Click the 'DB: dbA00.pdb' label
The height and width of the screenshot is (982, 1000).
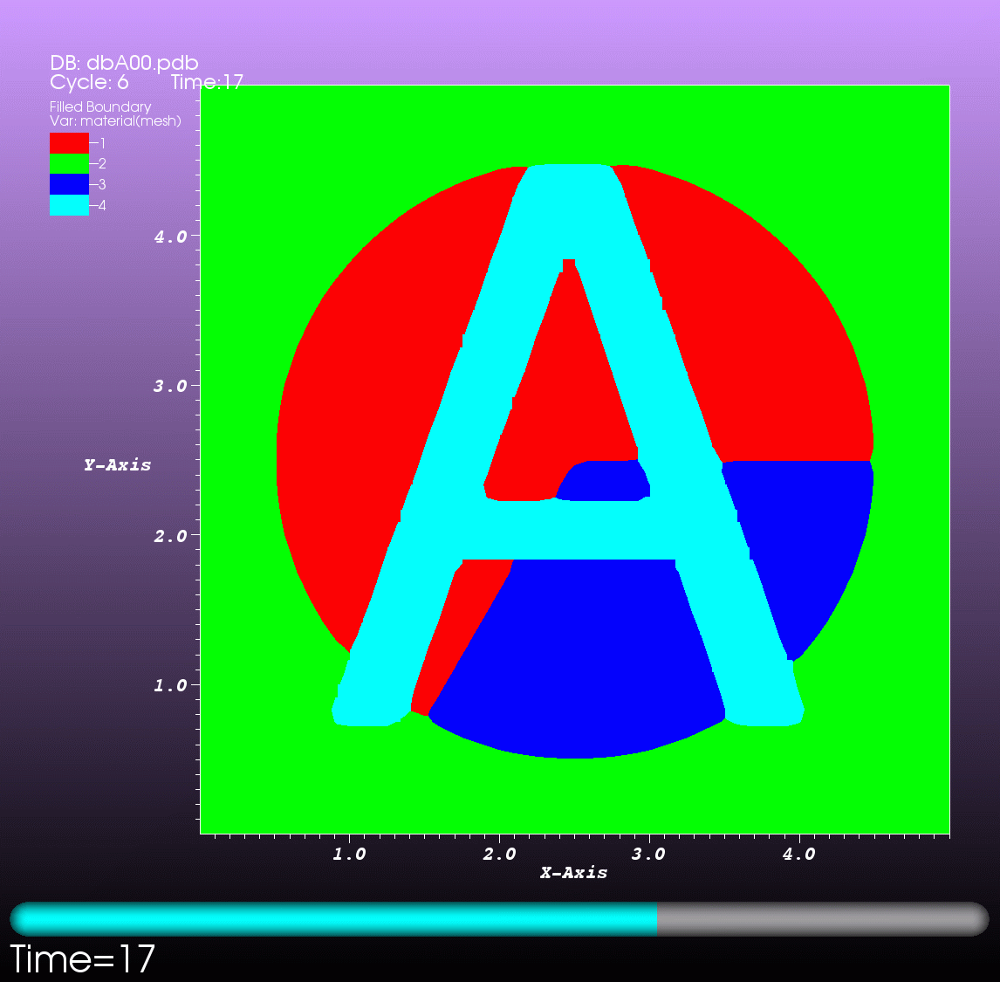tap(125, 63)
